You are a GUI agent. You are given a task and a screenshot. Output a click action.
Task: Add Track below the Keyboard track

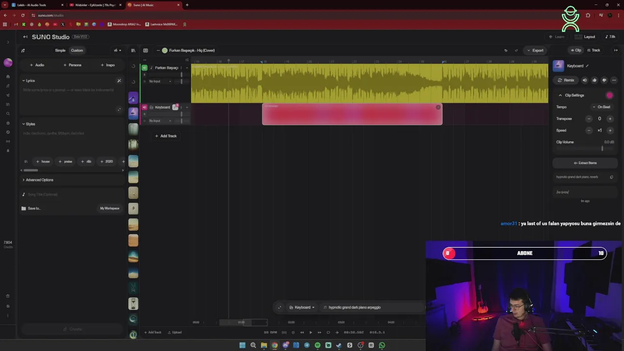(166, 136)
